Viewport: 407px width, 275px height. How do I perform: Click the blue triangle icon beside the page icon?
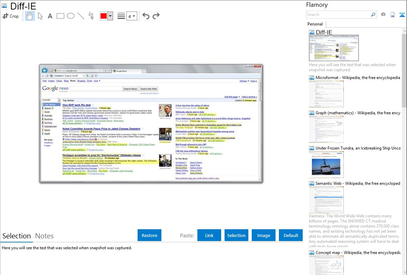402,15
